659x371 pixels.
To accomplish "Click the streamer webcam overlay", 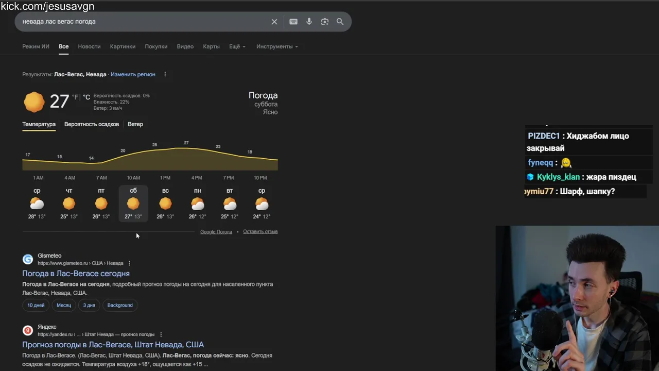I will (577, 298).
